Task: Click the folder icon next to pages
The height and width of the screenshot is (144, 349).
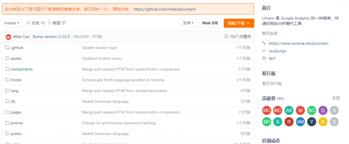Action: 7,112
